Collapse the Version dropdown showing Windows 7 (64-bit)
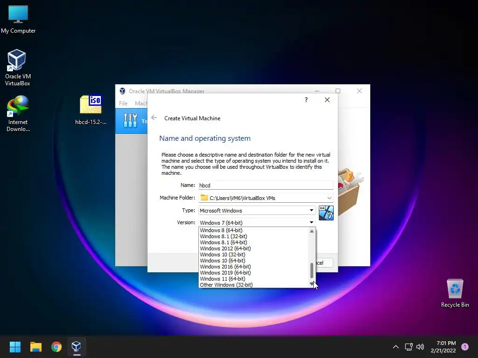The width and height of the screenshot is (478, 358). 257,222
